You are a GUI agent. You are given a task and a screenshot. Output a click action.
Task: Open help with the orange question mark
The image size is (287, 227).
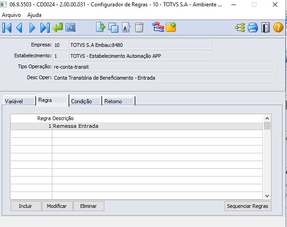278,27
